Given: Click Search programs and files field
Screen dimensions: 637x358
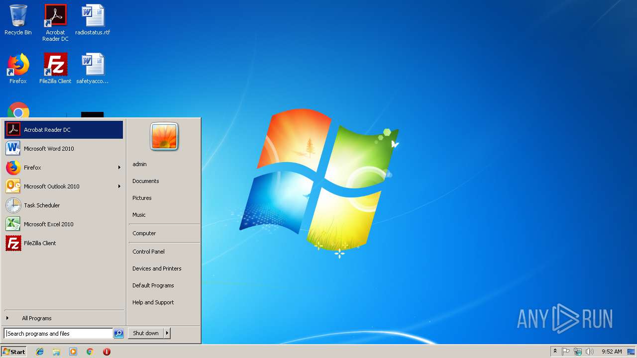Looking at the screenshot, I should pyautogui.click(x=58, y=334).
